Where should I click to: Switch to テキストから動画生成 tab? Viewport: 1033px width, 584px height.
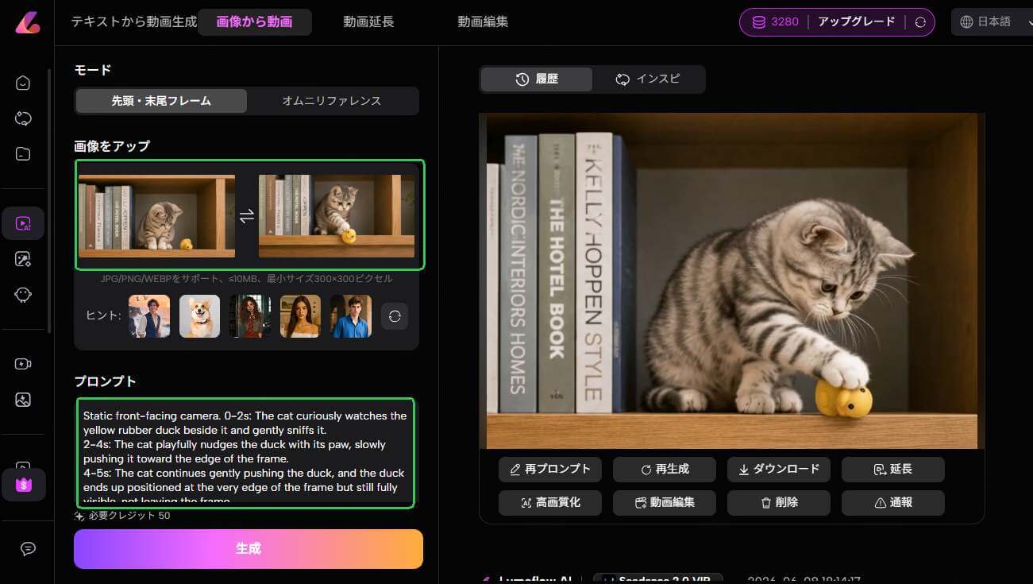click(133, 22)
